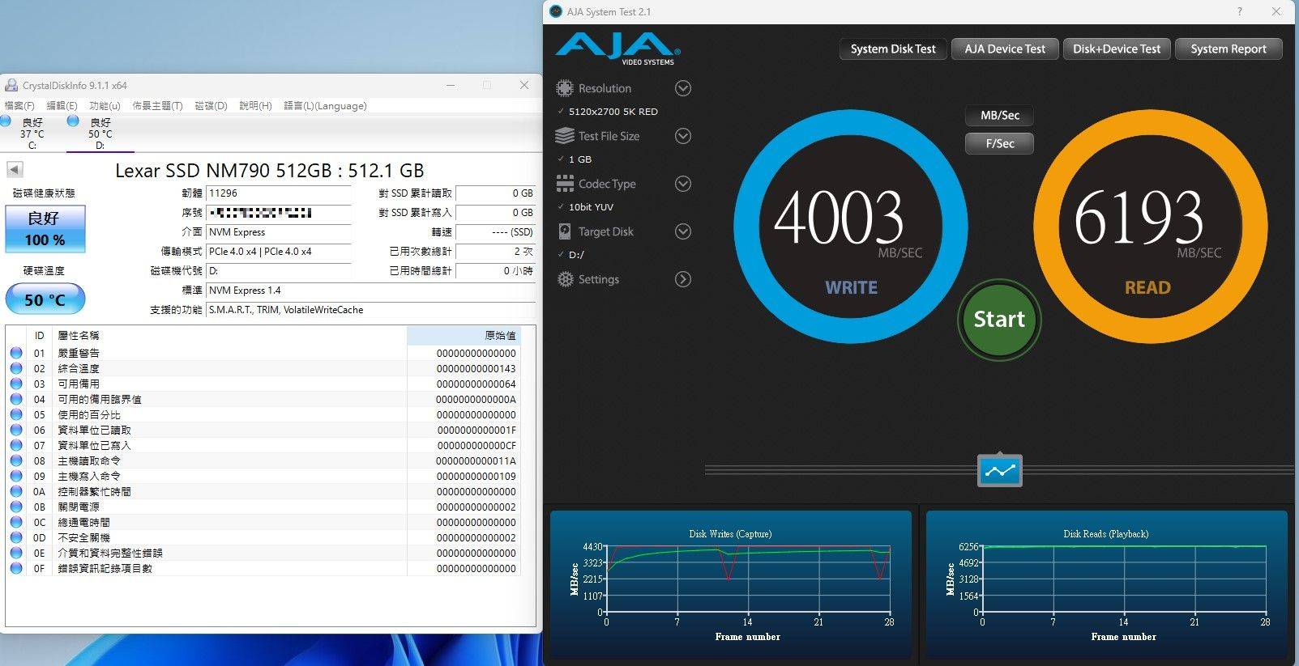Image resolution: width=1299 pixels, height=666 pixels.
Task: Open help question mark in AJA window
Action: (1239, 11)
